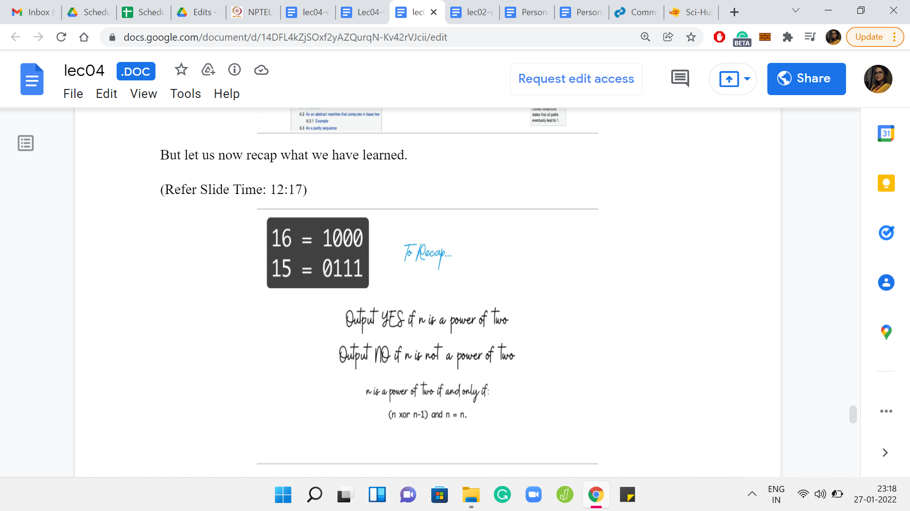Show the document outline sidebar icon
Screen dimensions: 910x511
coord(26,143)
